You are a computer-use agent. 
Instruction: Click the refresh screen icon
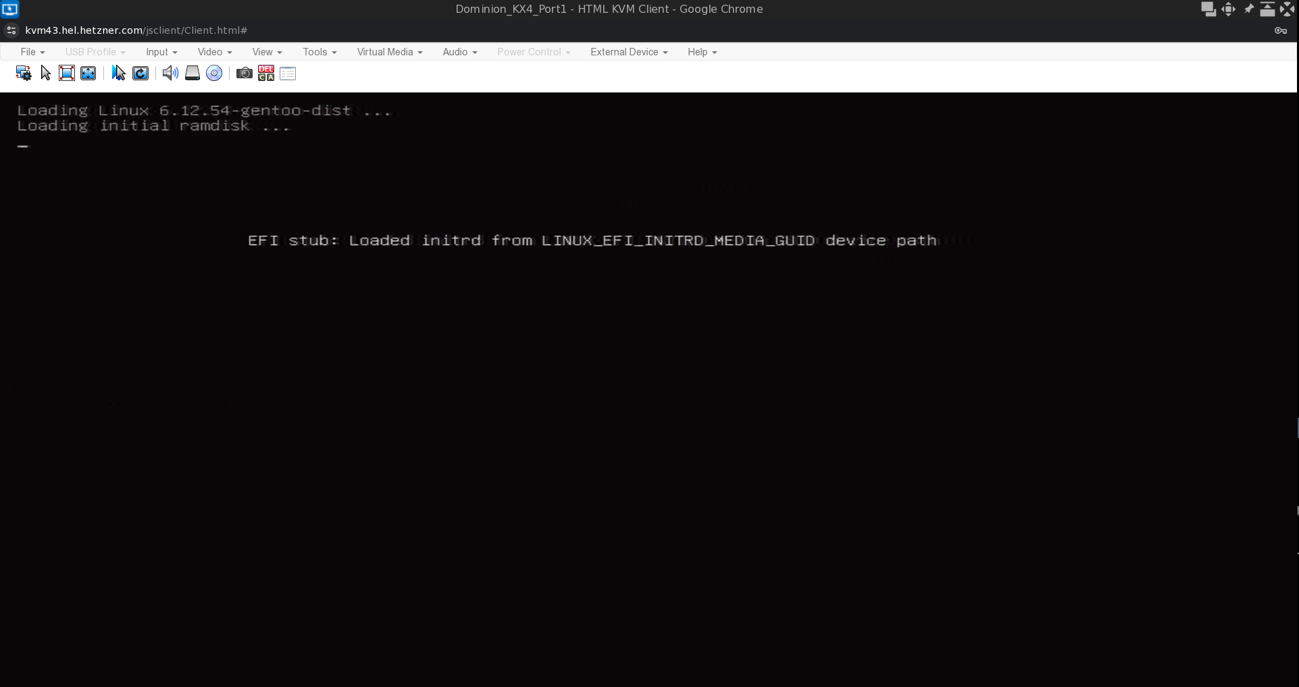141,73
